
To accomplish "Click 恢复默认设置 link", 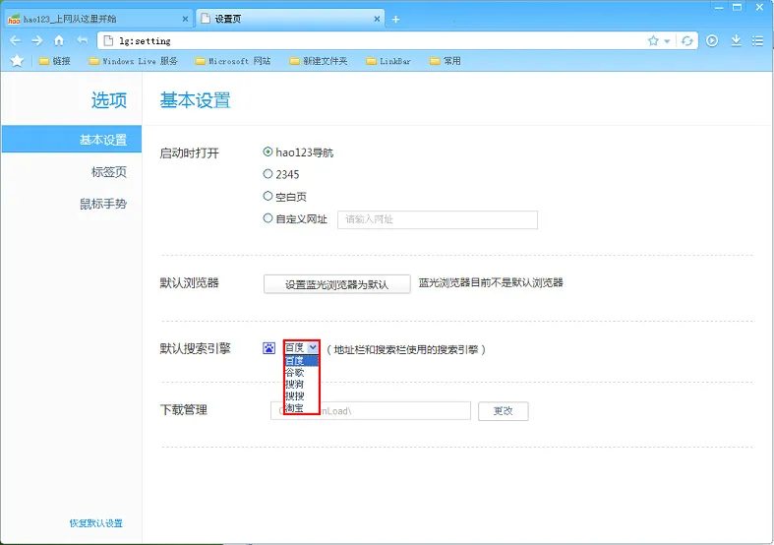I will (x=95, y=523).
